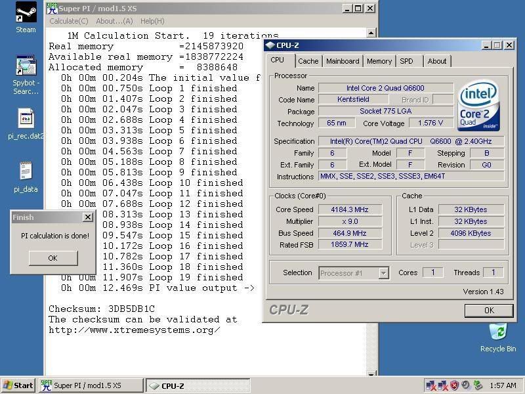525x394 pixels.
Task: Click the PI calculation is done! message
Action: [x=55, y=236]
